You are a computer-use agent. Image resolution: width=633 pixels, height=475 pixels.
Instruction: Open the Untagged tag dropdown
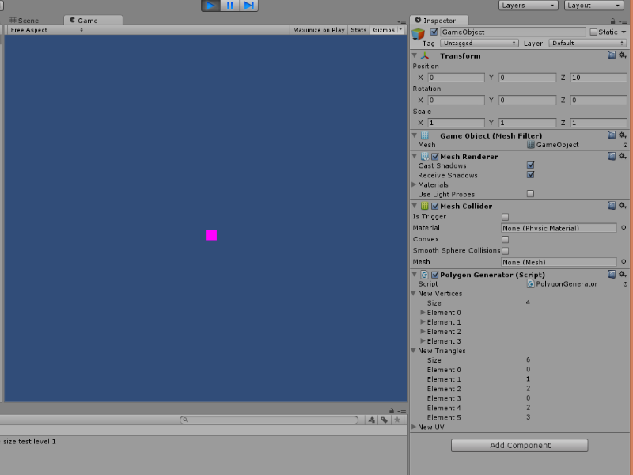pyautogui.click(x=479, y=44)
